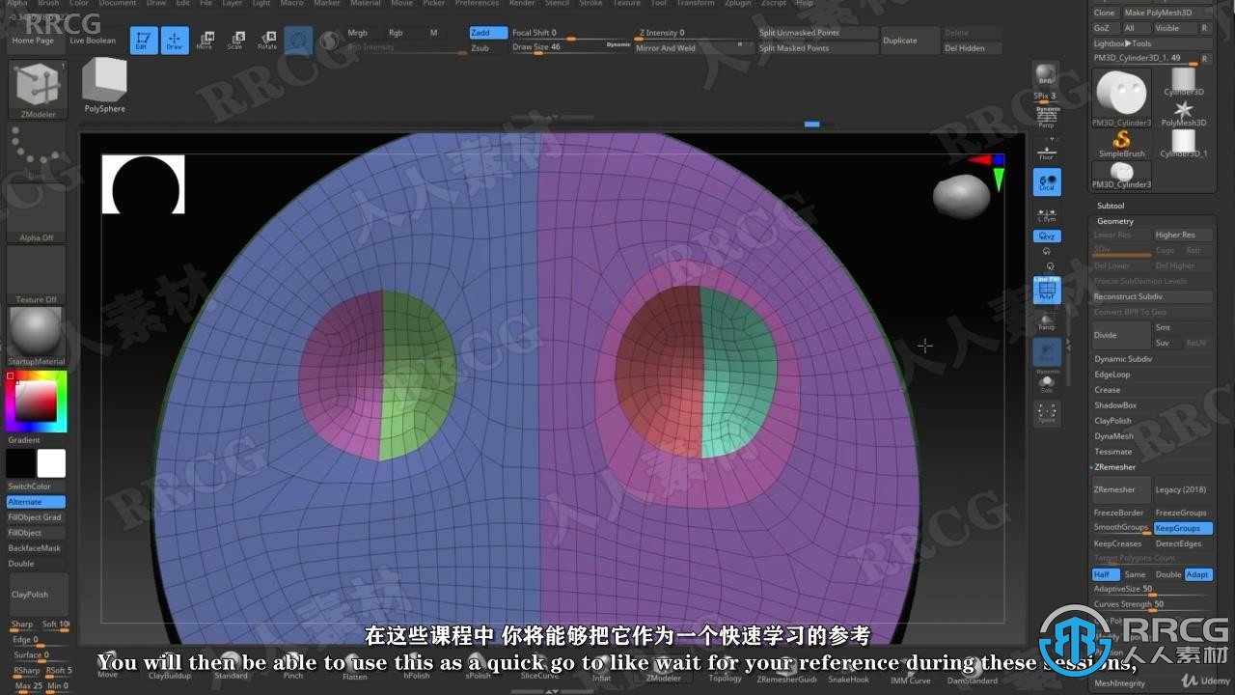Click the Duplicate button

point(910,41)
